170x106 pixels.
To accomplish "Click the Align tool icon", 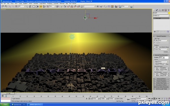I will (x=101, y=7).
